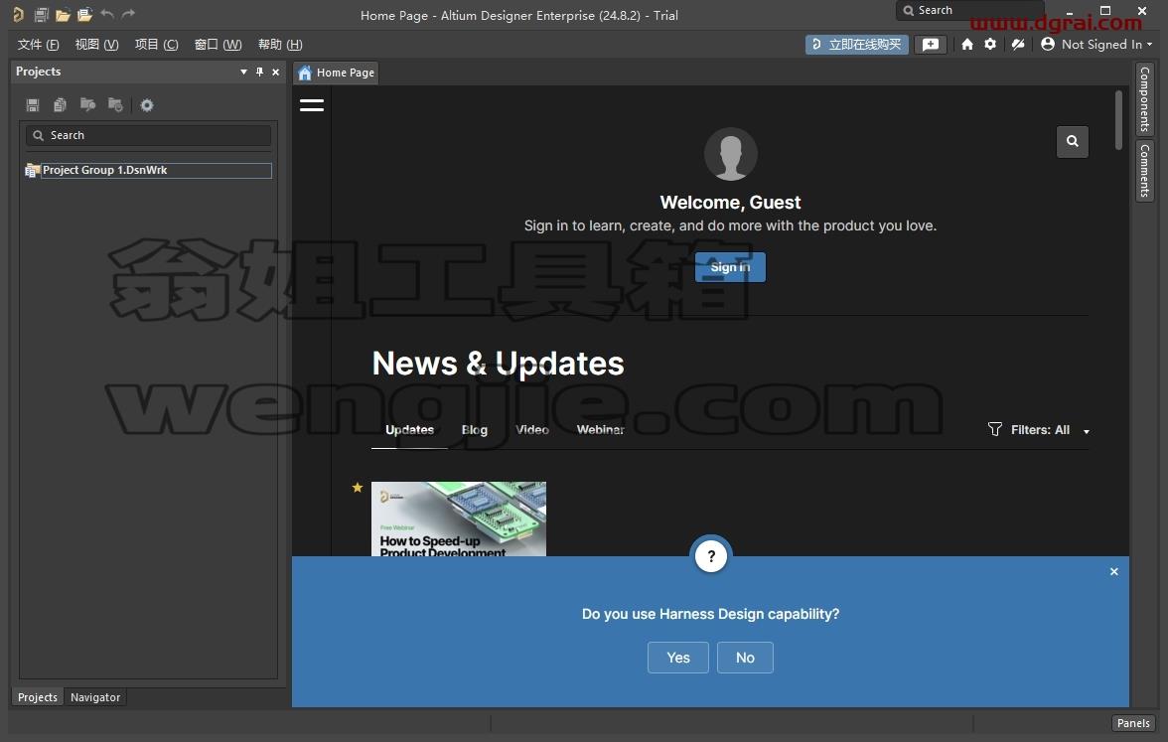Click the guest profile avatar picture
This screenshot has height=742, width=1168.
click(730, 154)
